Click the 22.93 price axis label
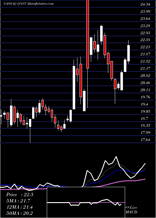The image size is (156, 218). [145, 33]
